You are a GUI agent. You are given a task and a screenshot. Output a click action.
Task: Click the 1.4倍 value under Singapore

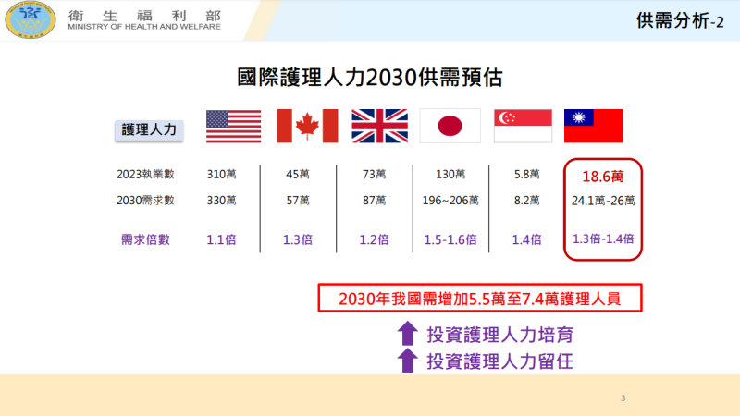pos(527,239)
